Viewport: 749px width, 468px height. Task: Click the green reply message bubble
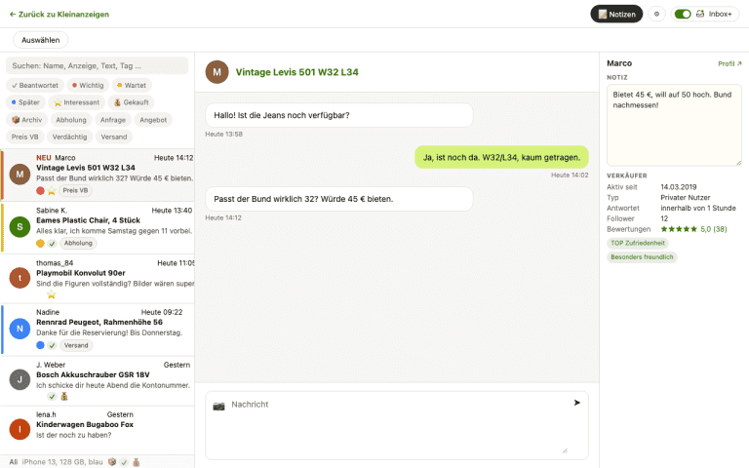pos(501,157)
